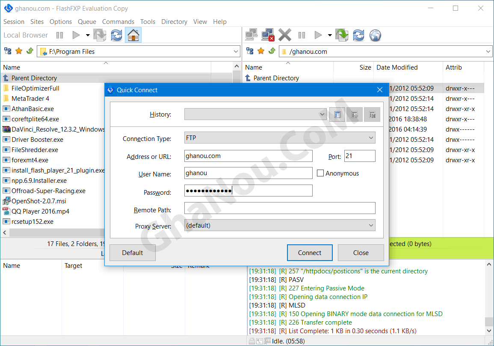Click the local go-up green arrow icon
The image size is (494, 346).
pos(30,51)
